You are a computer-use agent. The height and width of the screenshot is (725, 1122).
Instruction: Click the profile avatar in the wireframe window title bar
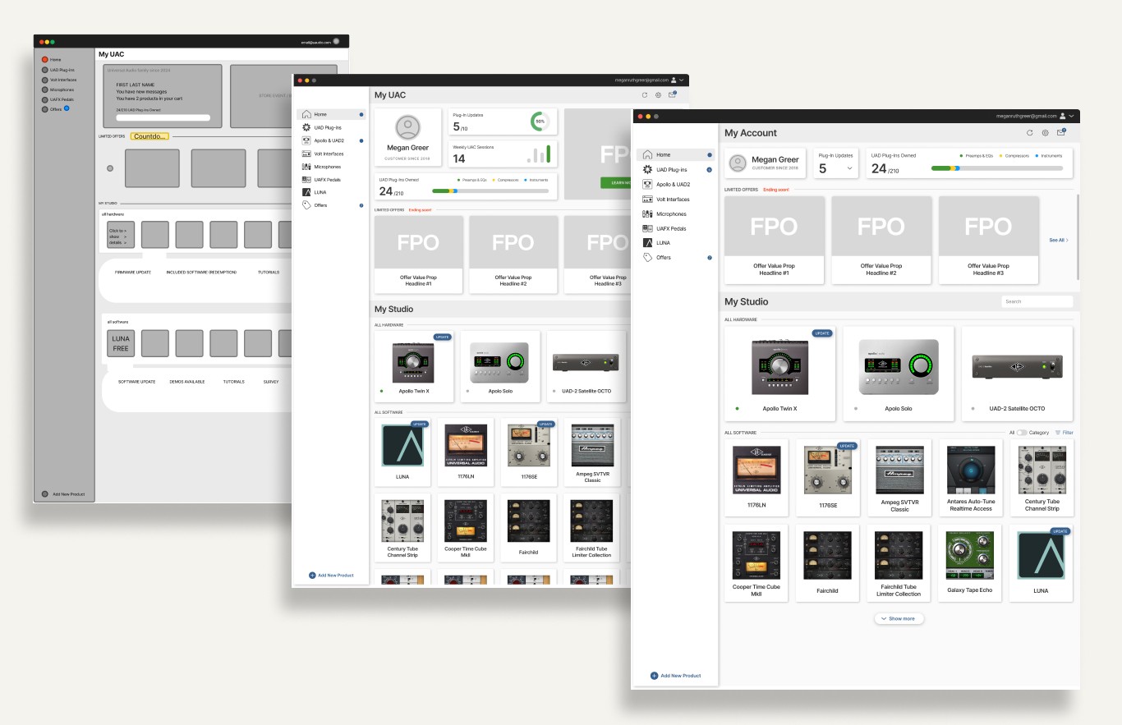pos(336,41)
